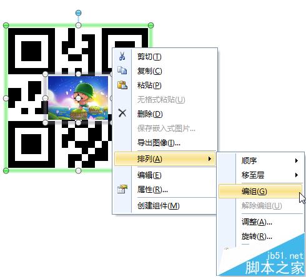Open the 排列(A) submenu
Screen dimensions: 306x277
[x=165, y=159]
